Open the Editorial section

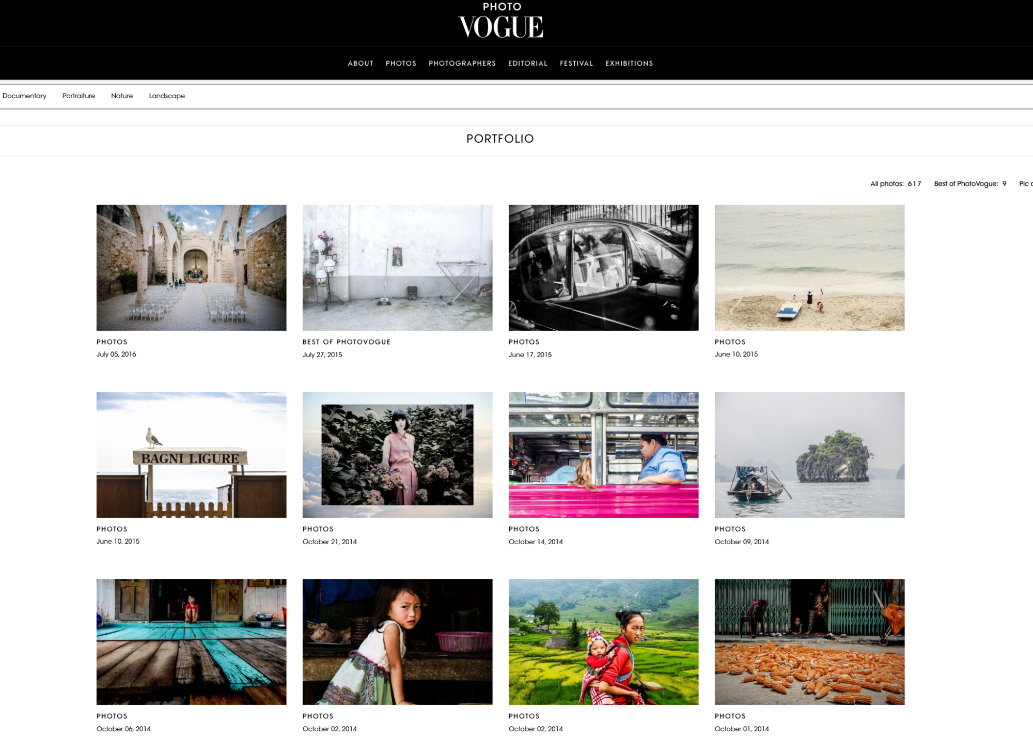(527, 64)
